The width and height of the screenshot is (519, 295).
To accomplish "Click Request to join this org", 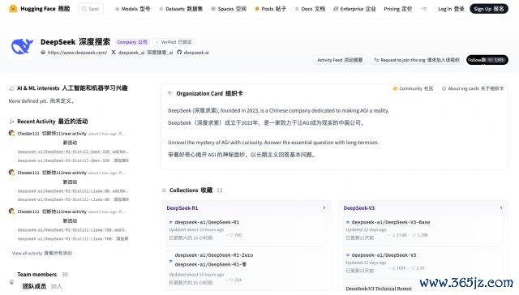I will pyautogui.click(x=416, y=60).
